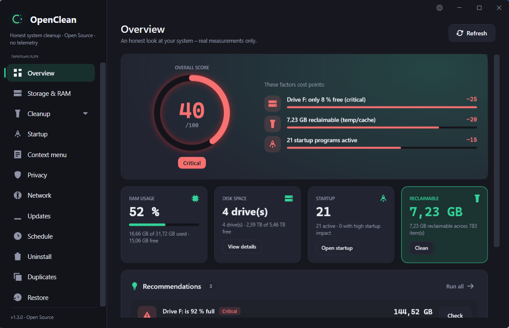Click the Critical score badge
Image resolution: width=509 pixels, height=328 pixels.
[x=192, y=163]
